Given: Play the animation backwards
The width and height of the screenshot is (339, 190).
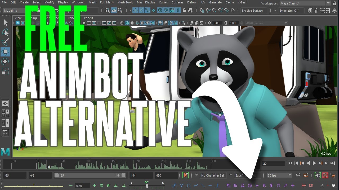Looking at the screenshot, I should pos(308,163).
